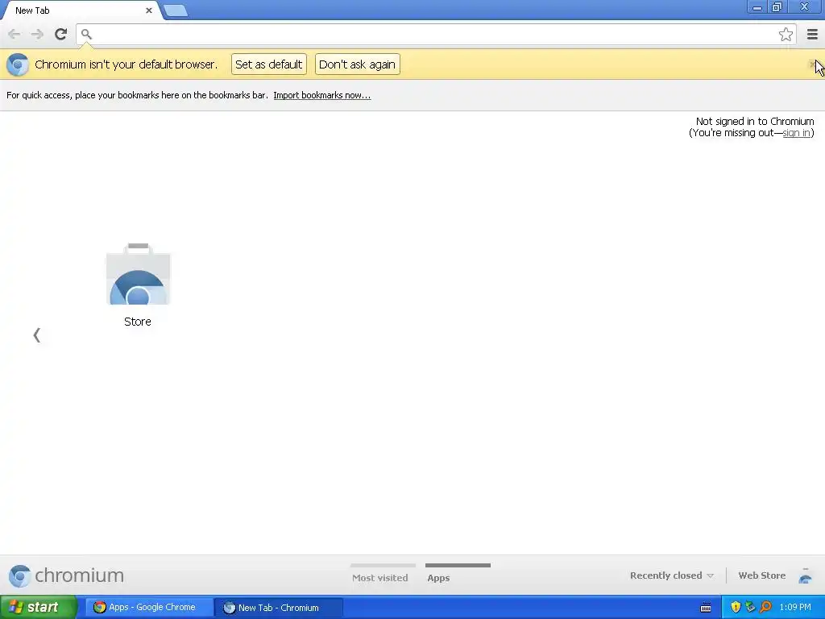Dismiss the default browser infobar
Screen dimensions: 825x619
pyautogui.click(x=812, y=64)
